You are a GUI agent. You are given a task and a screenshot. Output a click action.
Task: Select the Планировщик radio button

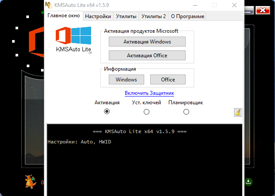point(186,112)
